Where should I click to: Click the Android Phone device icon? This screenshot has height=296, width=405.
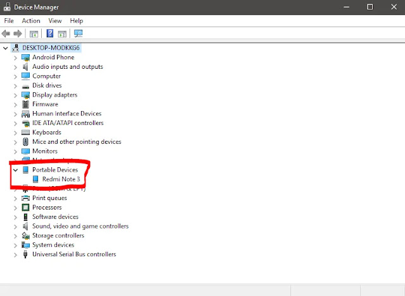click(25, 57)
